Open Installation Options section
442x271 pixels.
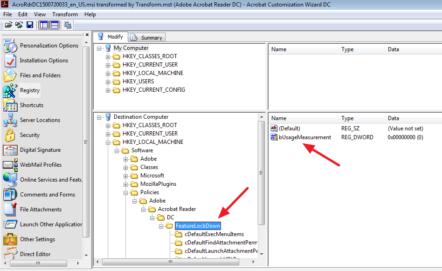pyautogui.click(x=44, y=61)
